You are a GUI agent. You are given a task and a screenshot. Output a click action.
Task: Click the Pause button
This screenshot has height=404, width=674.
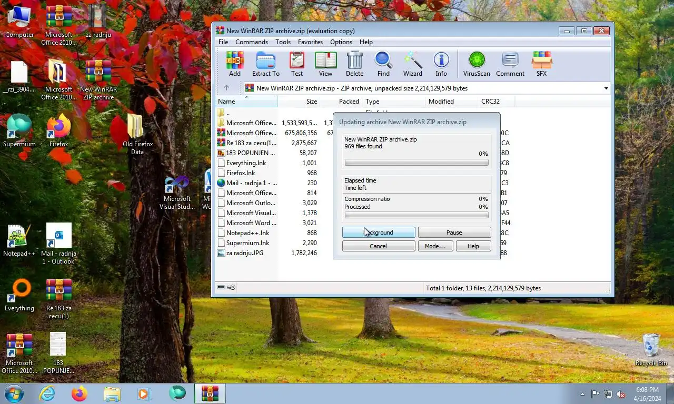click(454, 233)
